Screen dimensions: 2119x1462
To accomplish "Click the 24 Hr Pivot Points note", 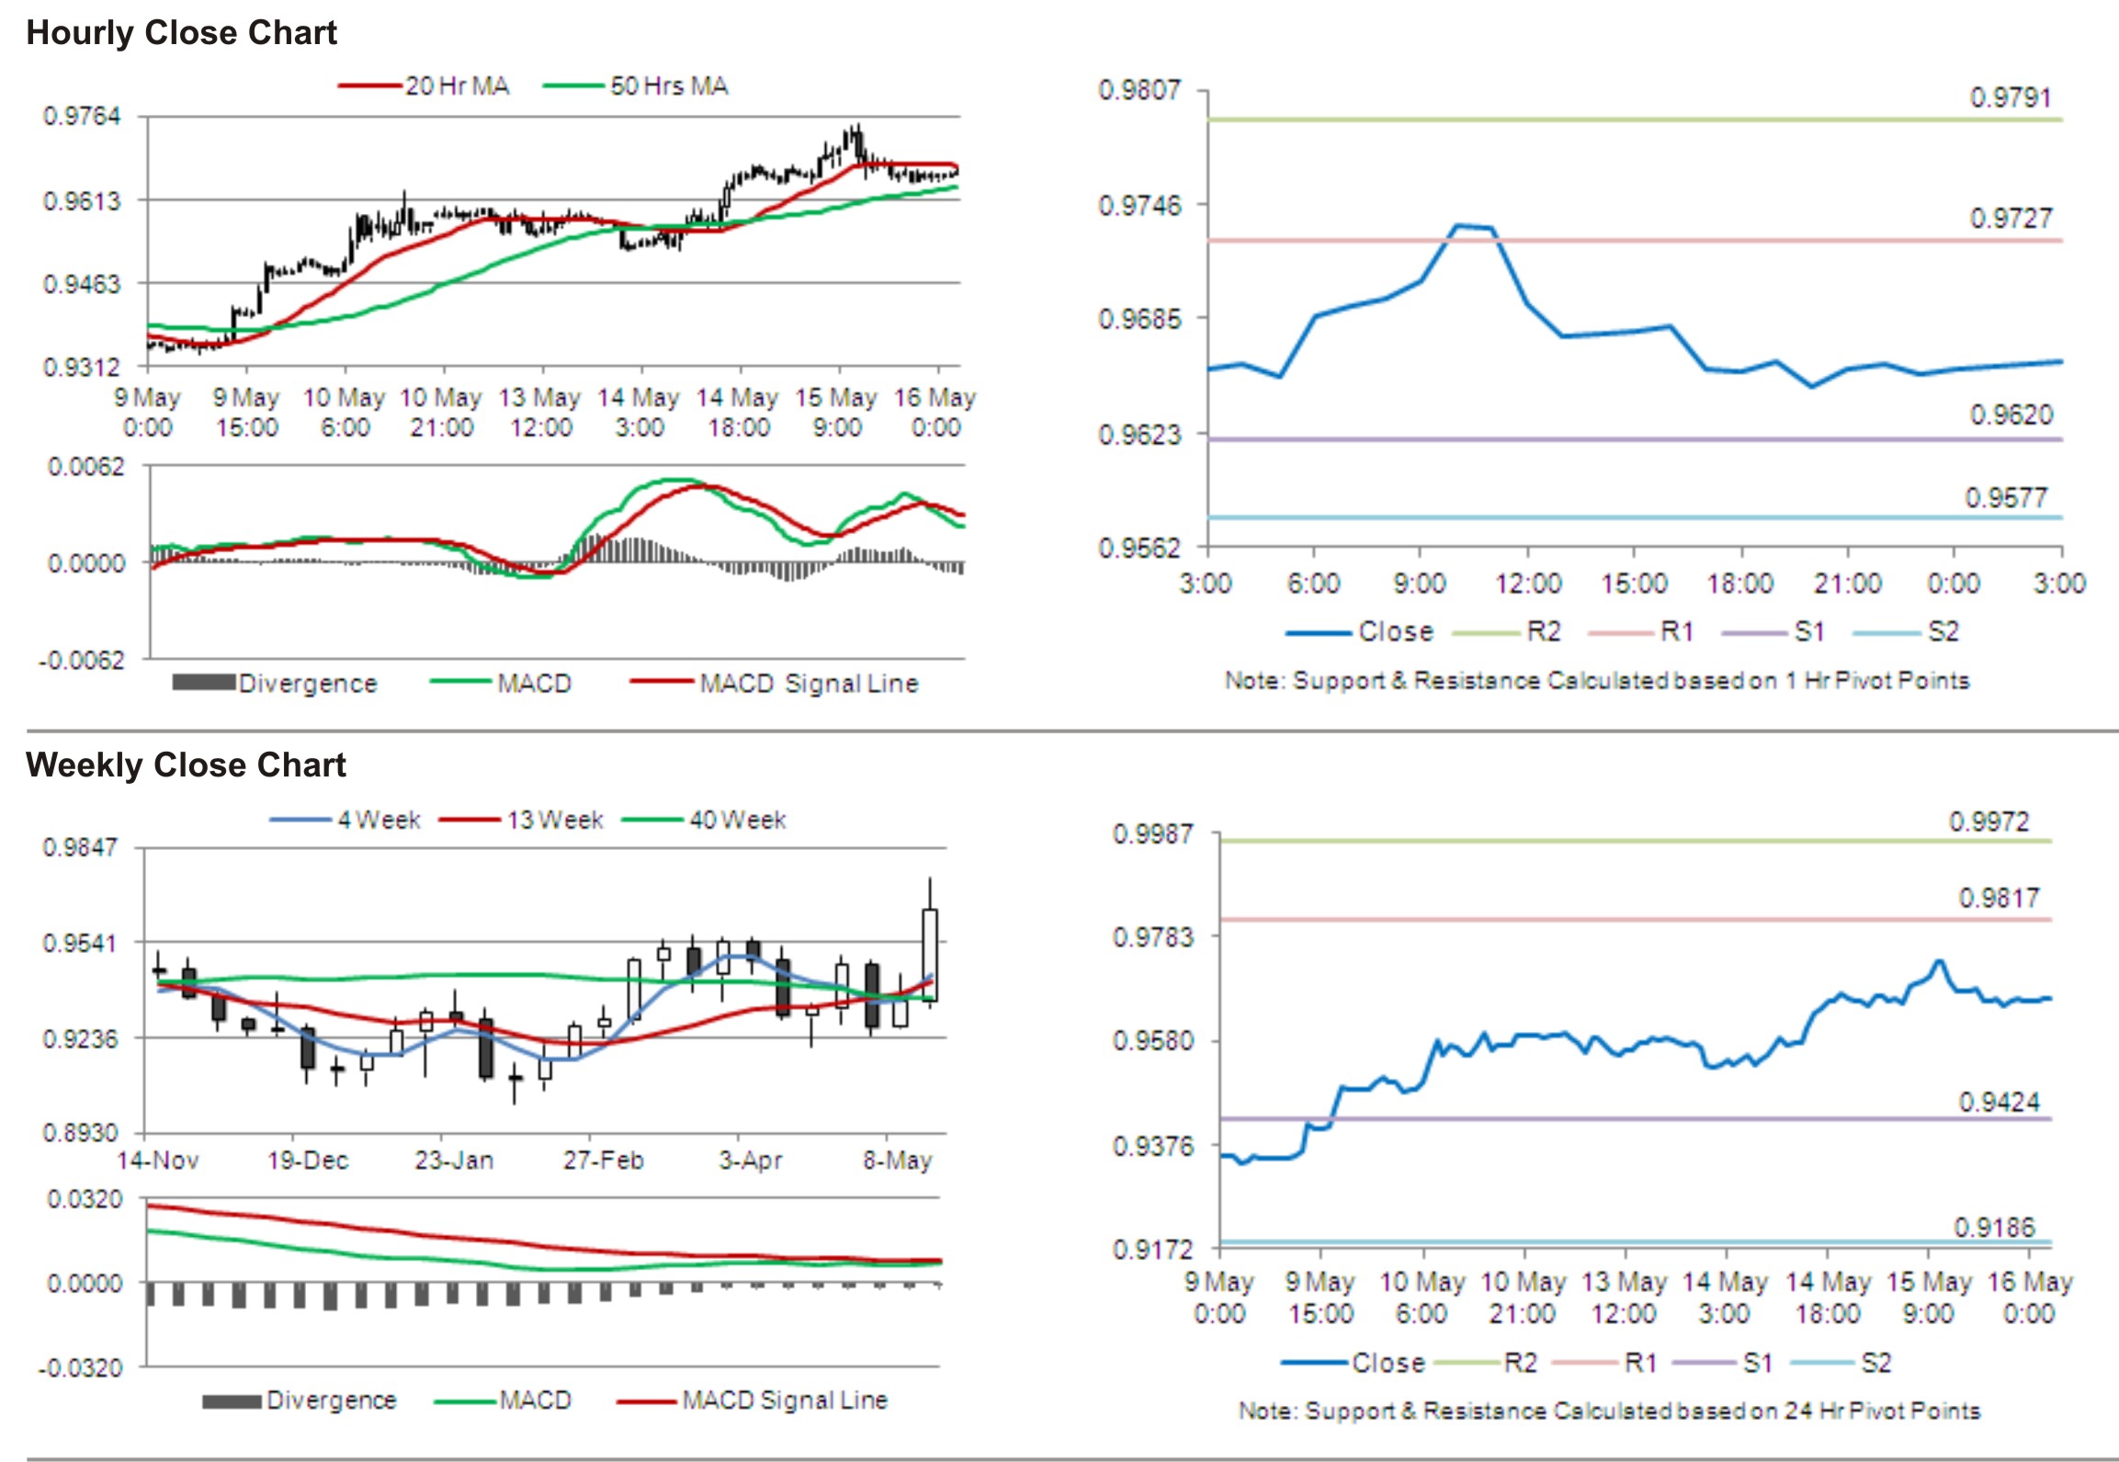I will click(1609, 1411).
